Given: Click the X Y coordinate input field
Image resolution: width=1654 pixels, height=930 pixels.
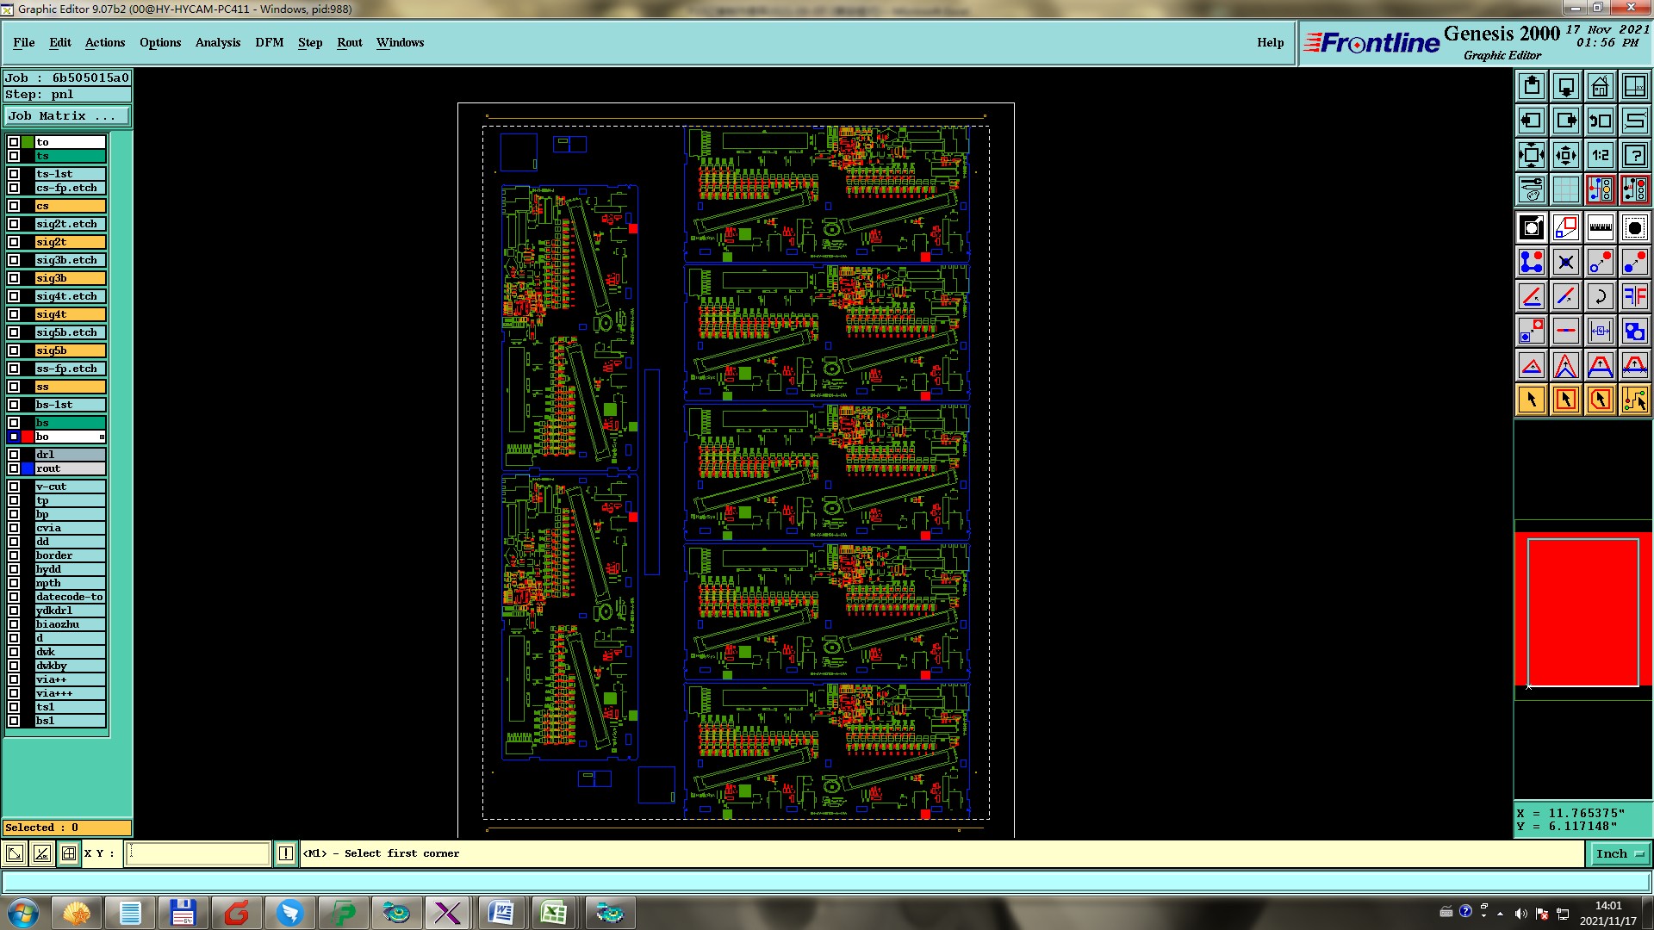Looking at the screenshot, I should (198, 853).
